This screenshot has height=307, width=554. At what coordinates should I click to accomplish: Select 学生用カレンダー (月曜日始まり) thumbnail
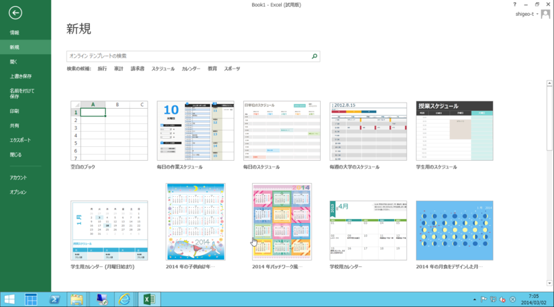(109, 231)
